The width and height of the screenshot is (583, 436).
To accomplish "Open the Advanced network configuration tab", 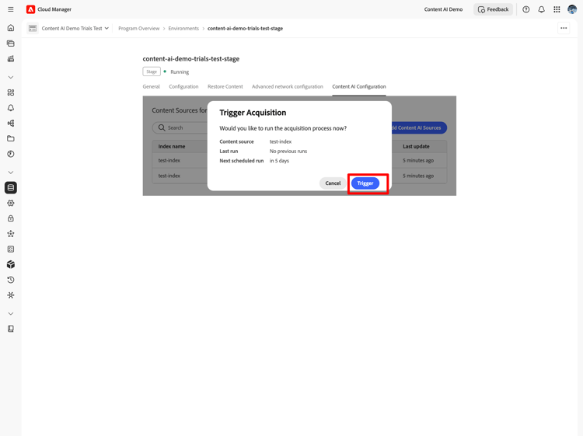I will tap(288, 86).
